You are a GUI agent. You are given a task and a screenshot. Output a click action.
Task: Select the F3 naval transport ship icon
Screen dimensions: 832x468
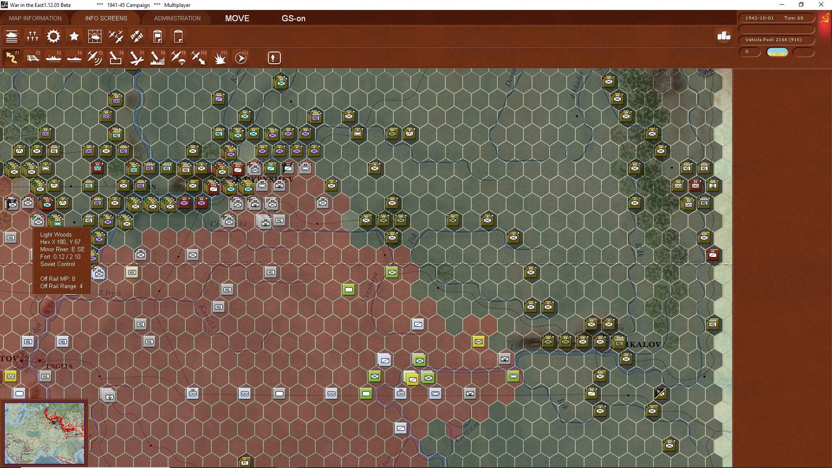pyautogui.click(x=53, y=58)
